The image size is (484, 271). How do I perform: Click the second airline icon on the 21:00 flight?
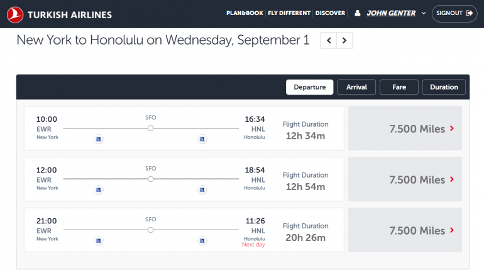point(202,240)
